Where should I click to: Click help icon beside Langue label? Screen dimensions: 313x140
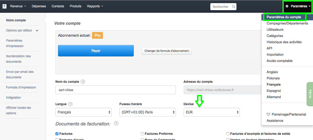tap(70, 104)
